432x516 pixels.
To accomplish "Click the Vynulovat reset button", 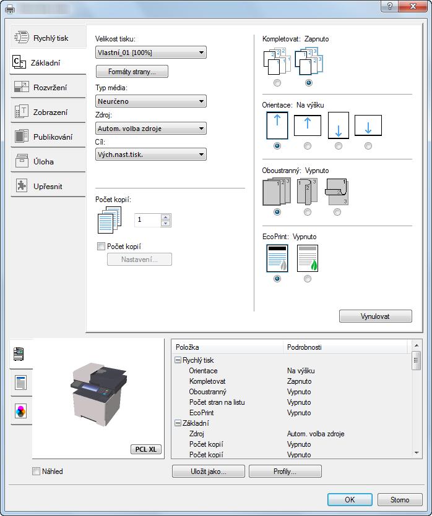I will tap(375, 316).
